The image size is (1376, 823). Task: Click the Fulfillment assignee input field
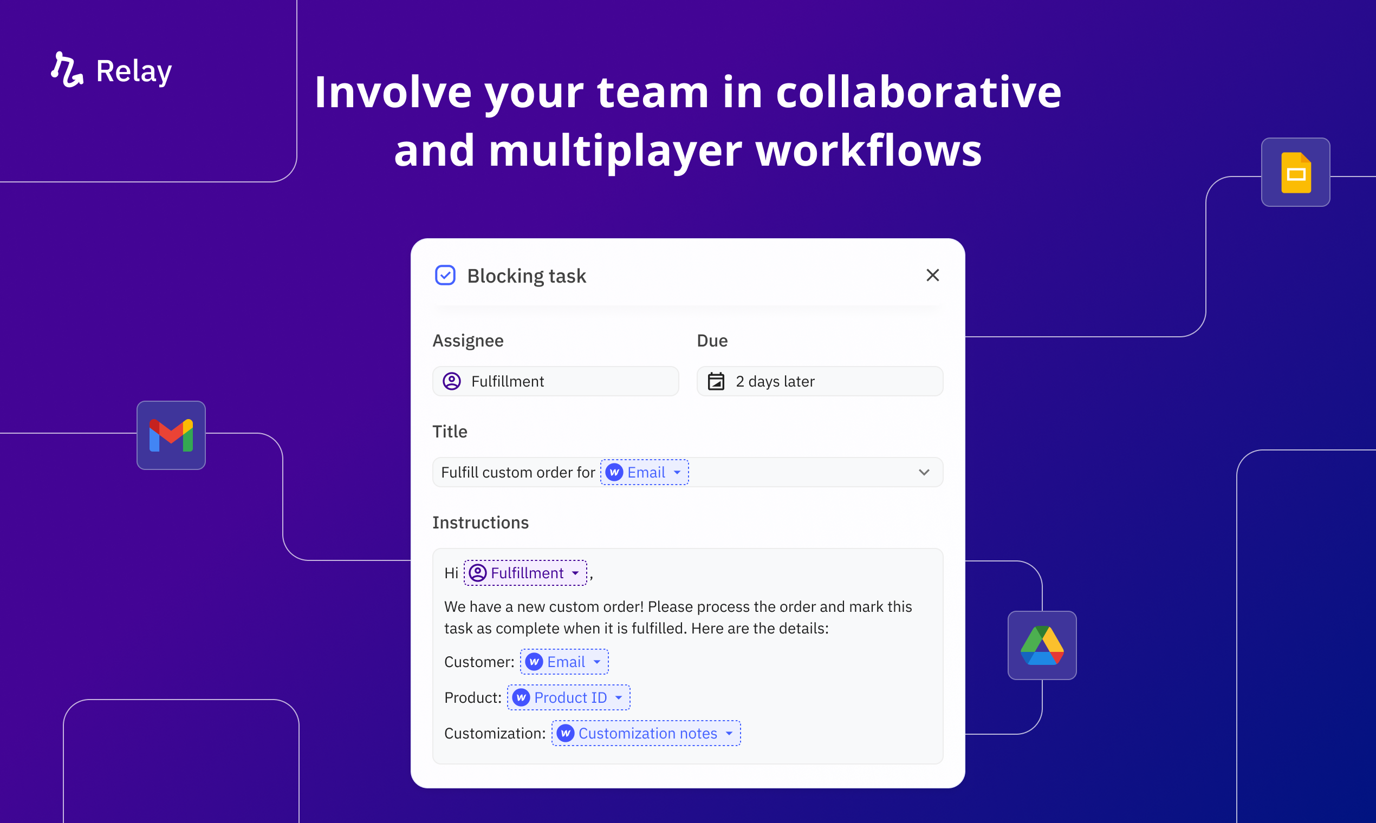pyautogui.click(x=556, y=381)
